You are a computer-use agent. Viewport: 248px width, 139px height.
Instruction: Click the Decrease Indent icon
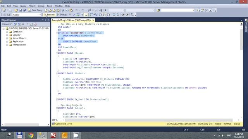point(123,15)
